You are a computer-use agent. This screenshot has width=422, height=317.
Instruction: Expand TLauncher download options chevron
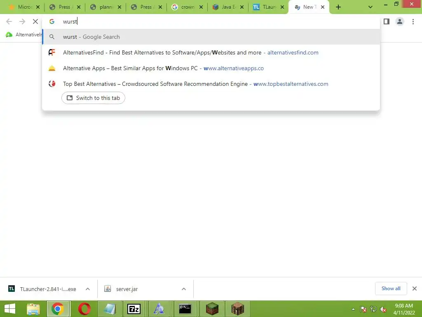point(88,289)
